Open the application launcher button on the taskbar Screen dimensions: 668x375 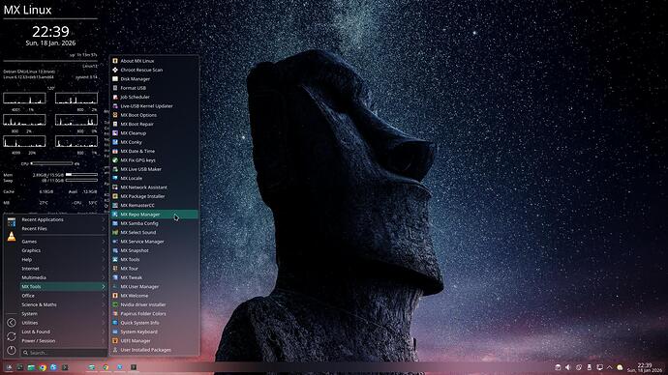coord(9,367)
